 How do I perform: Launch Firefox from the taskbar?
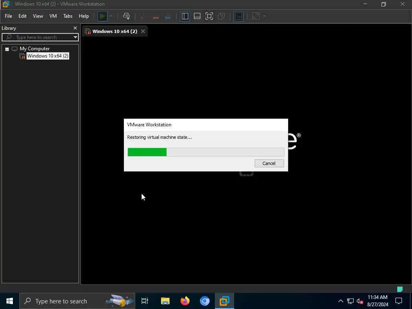point(185,301)
